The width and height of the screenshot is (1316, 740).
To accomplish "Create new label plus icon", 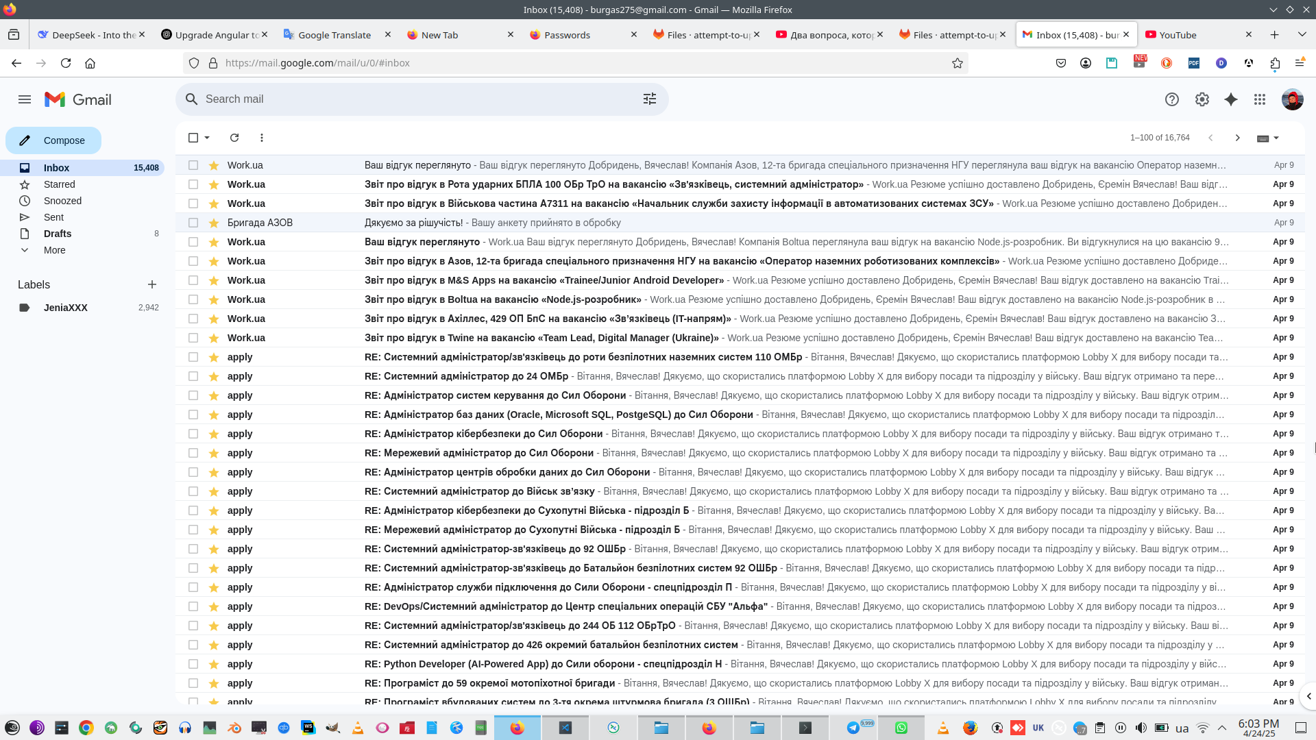I will (152, 284).
